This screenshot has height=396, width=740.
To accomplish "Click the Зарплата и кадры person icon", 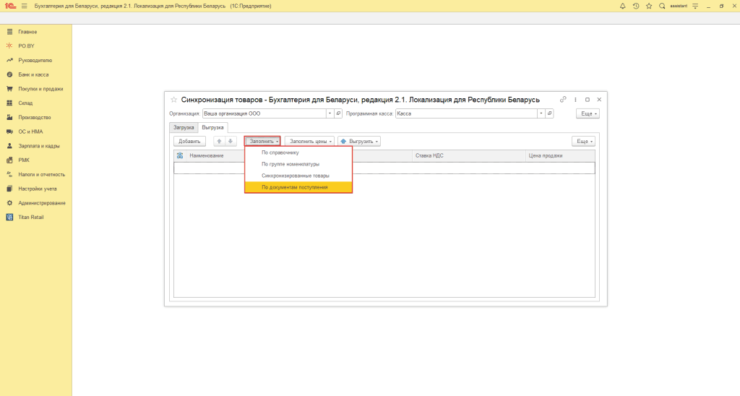I will pos(9,146).
